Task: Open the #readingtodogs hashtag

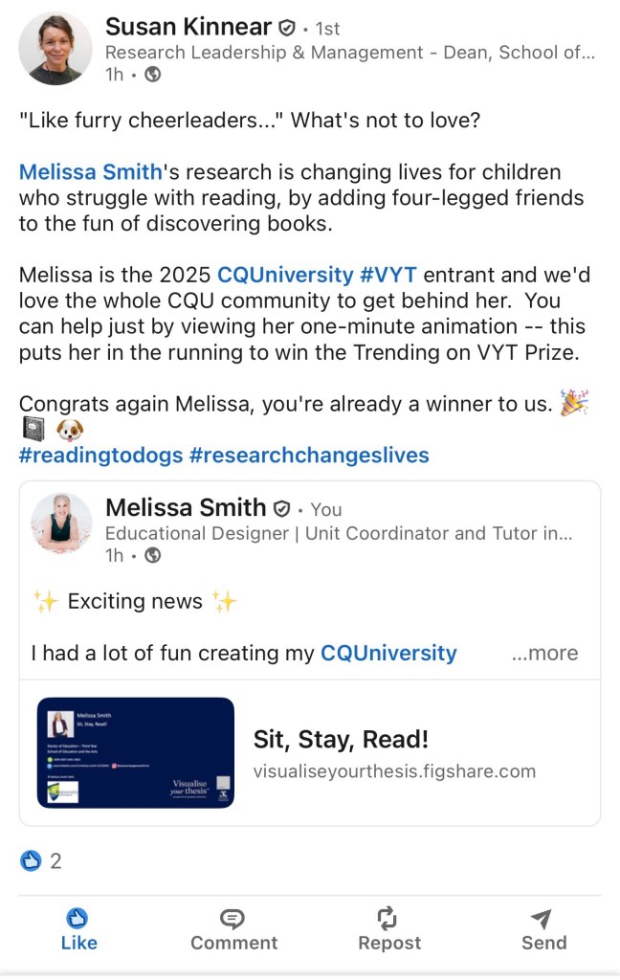Action: pyautogui.click(x=100, y=455)
